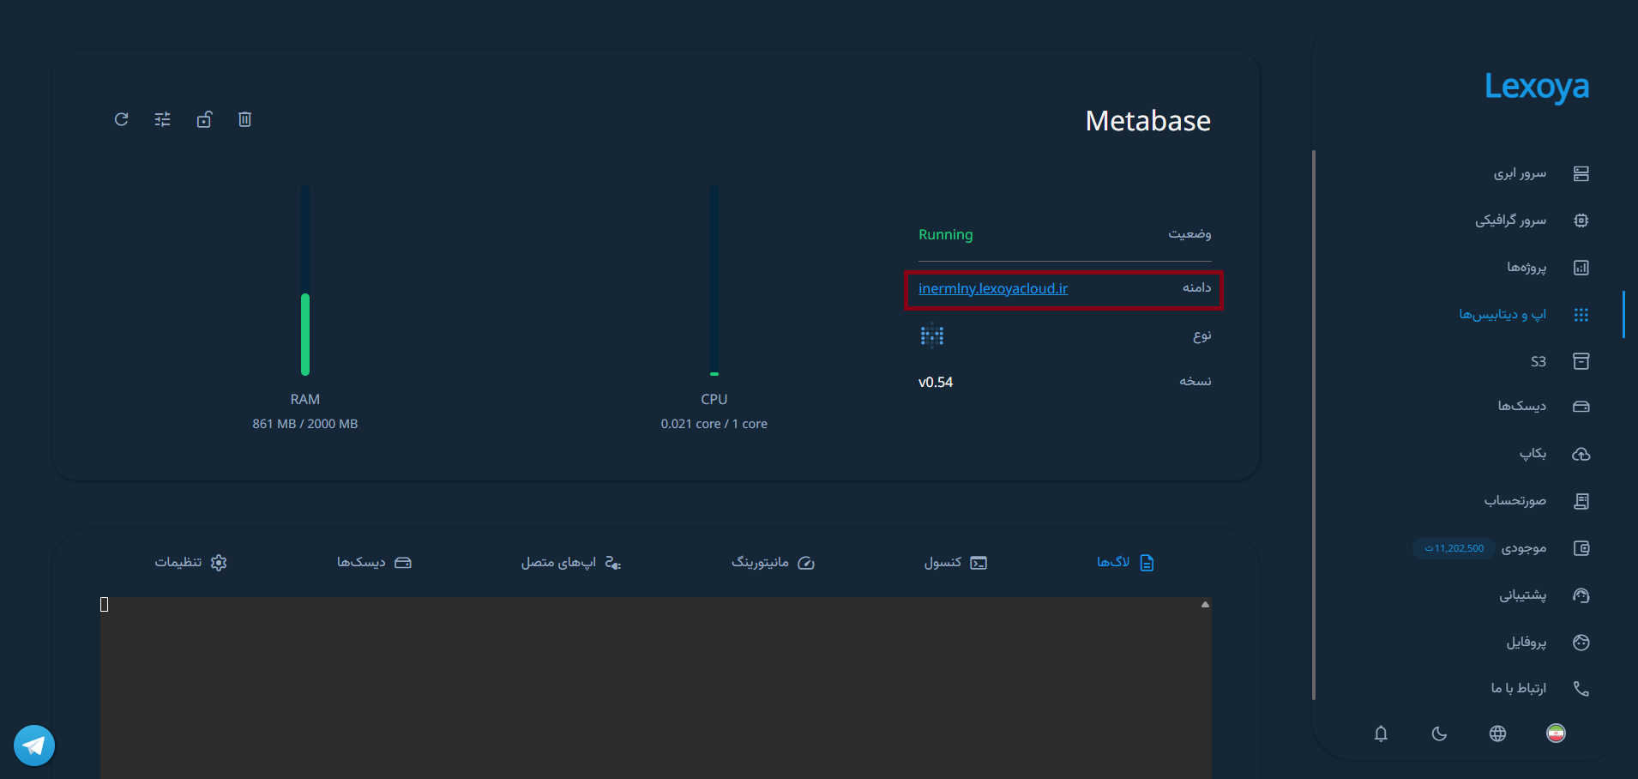Click the globe language icon
1638x779 pixels.
1497,734
